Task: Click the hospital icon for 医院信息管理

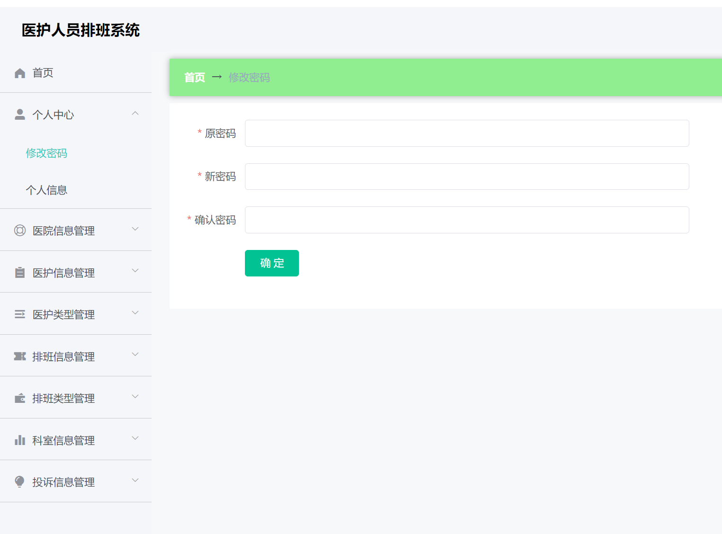Action: tap(19, 231)
